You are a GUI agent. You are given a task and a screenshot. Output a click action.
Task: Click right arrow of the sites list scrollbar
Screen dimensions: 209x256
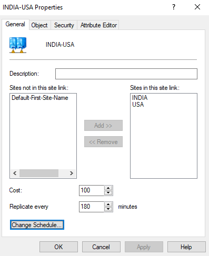pos(71,173)
